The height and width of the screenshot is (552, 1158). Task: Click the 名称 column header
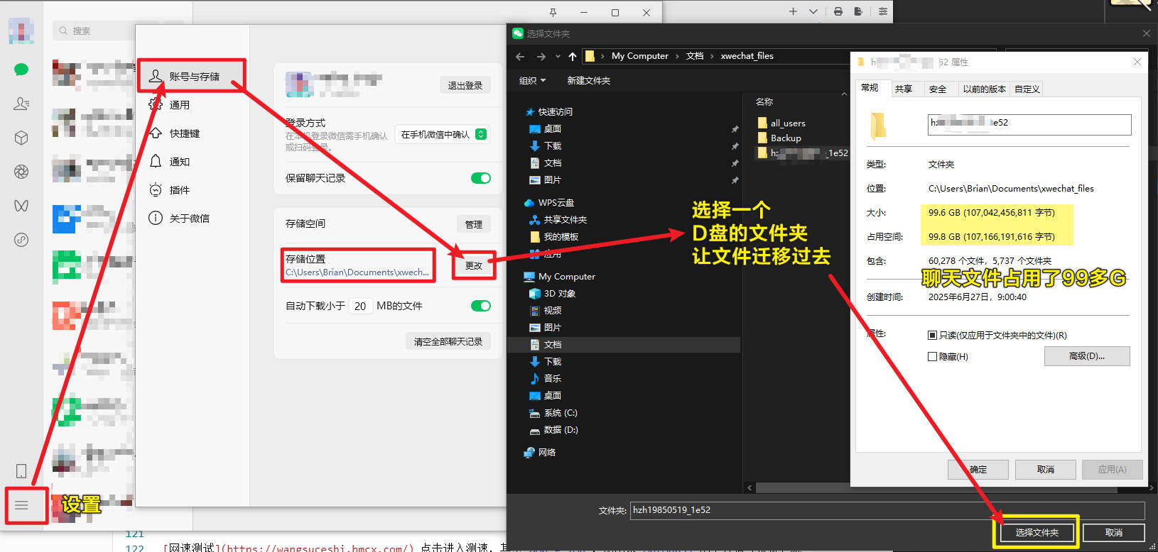764,102
